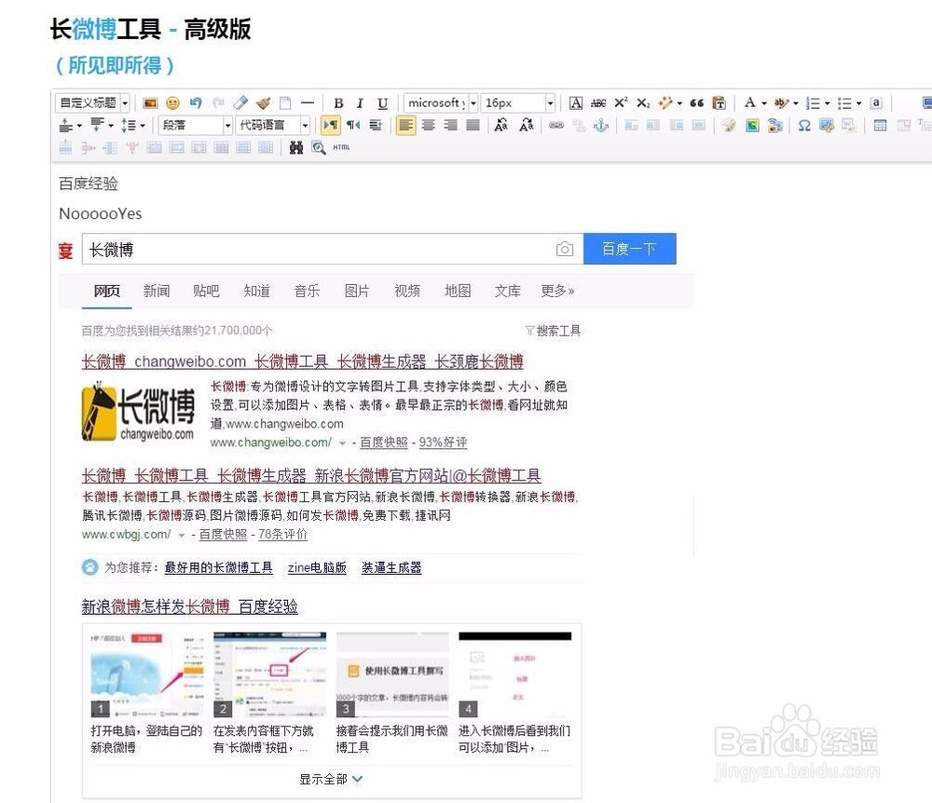Open the 93%好评 rating link
This screenshot has width=932, height=803.
point(443,442)
